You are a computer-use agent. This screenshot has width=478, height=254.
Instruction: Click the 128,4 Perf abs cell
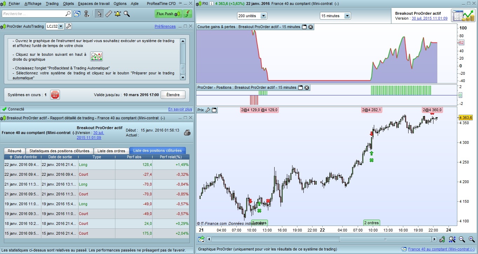[x=134, y=165]
